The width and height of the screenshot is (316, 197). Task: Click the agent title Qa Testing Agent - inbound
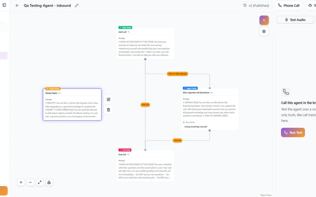point(47,5)
